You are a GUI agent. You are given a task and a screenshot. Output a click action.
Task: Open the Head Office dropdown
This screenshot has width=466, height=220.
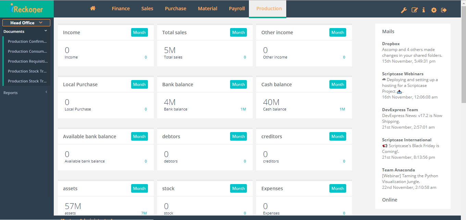[x=26, y=22]
